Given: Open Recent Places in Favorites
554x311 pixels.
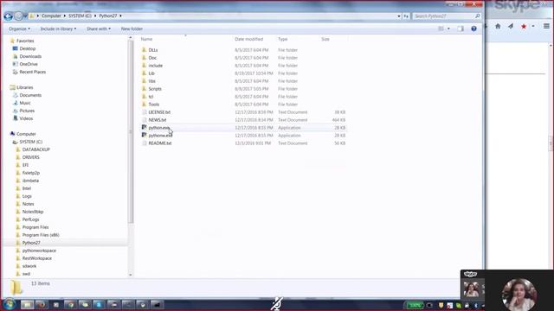Looking at the screenshot, I should click(33, 72).
